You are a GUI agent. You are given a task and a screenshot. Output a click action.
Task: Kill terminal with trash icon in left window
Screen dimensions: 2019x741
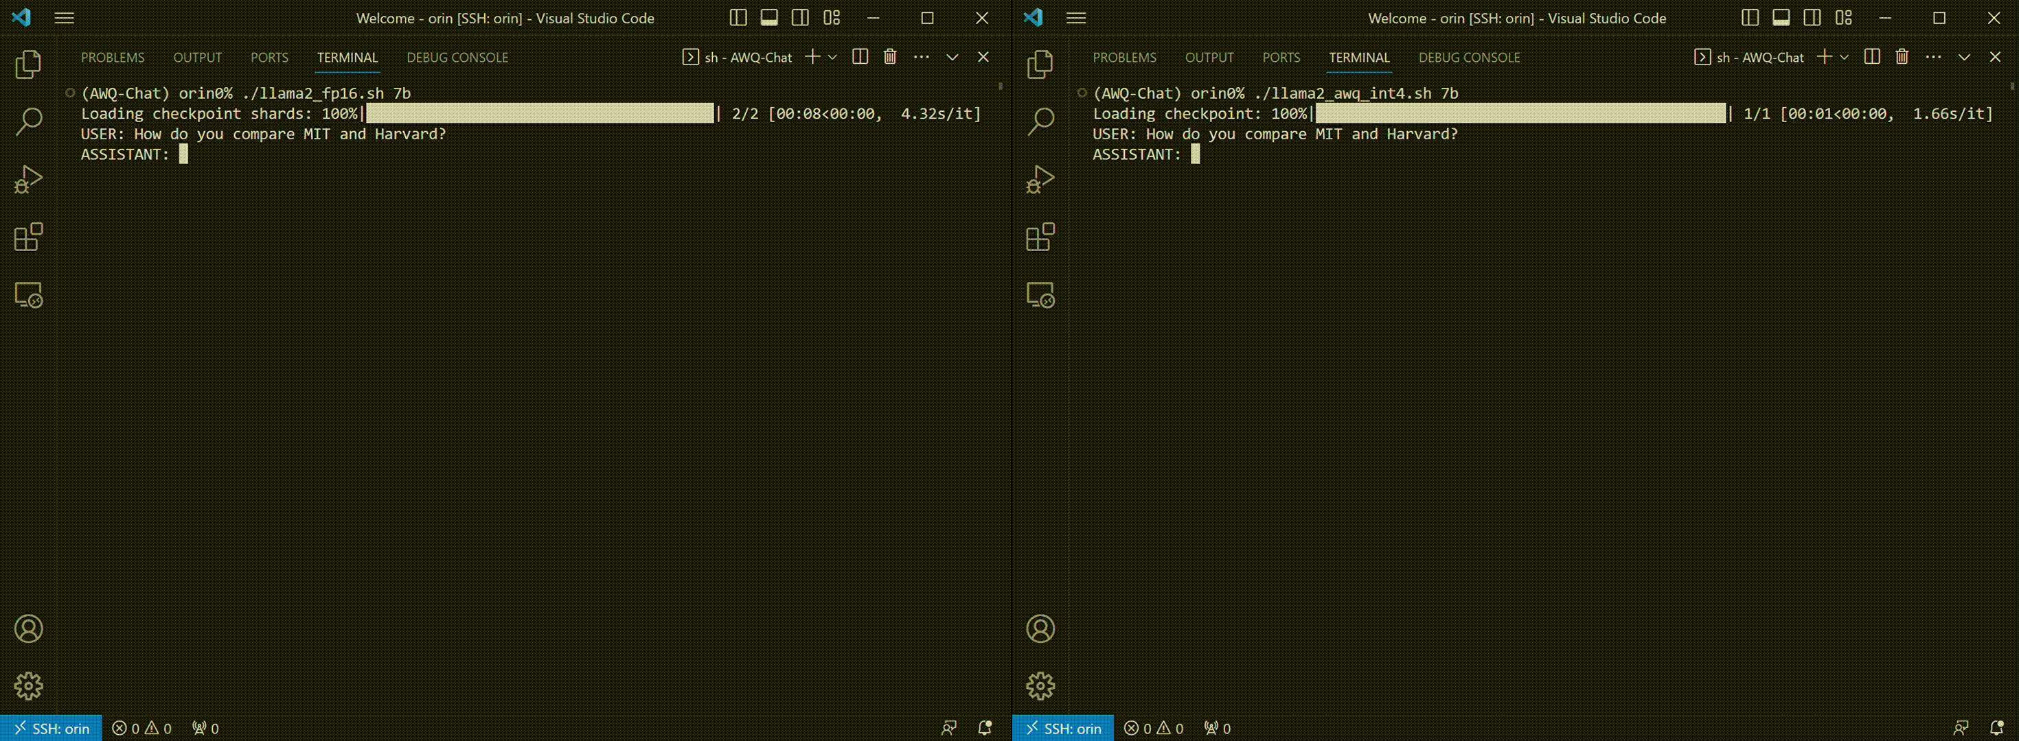point(889,56)
